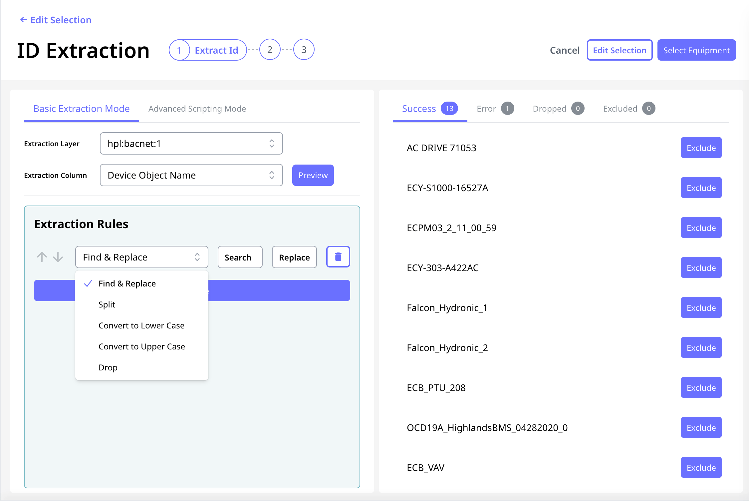Go to step 2 circle
Image resolution: width=749 pixels, height=501 pixels.
[270, 50]
